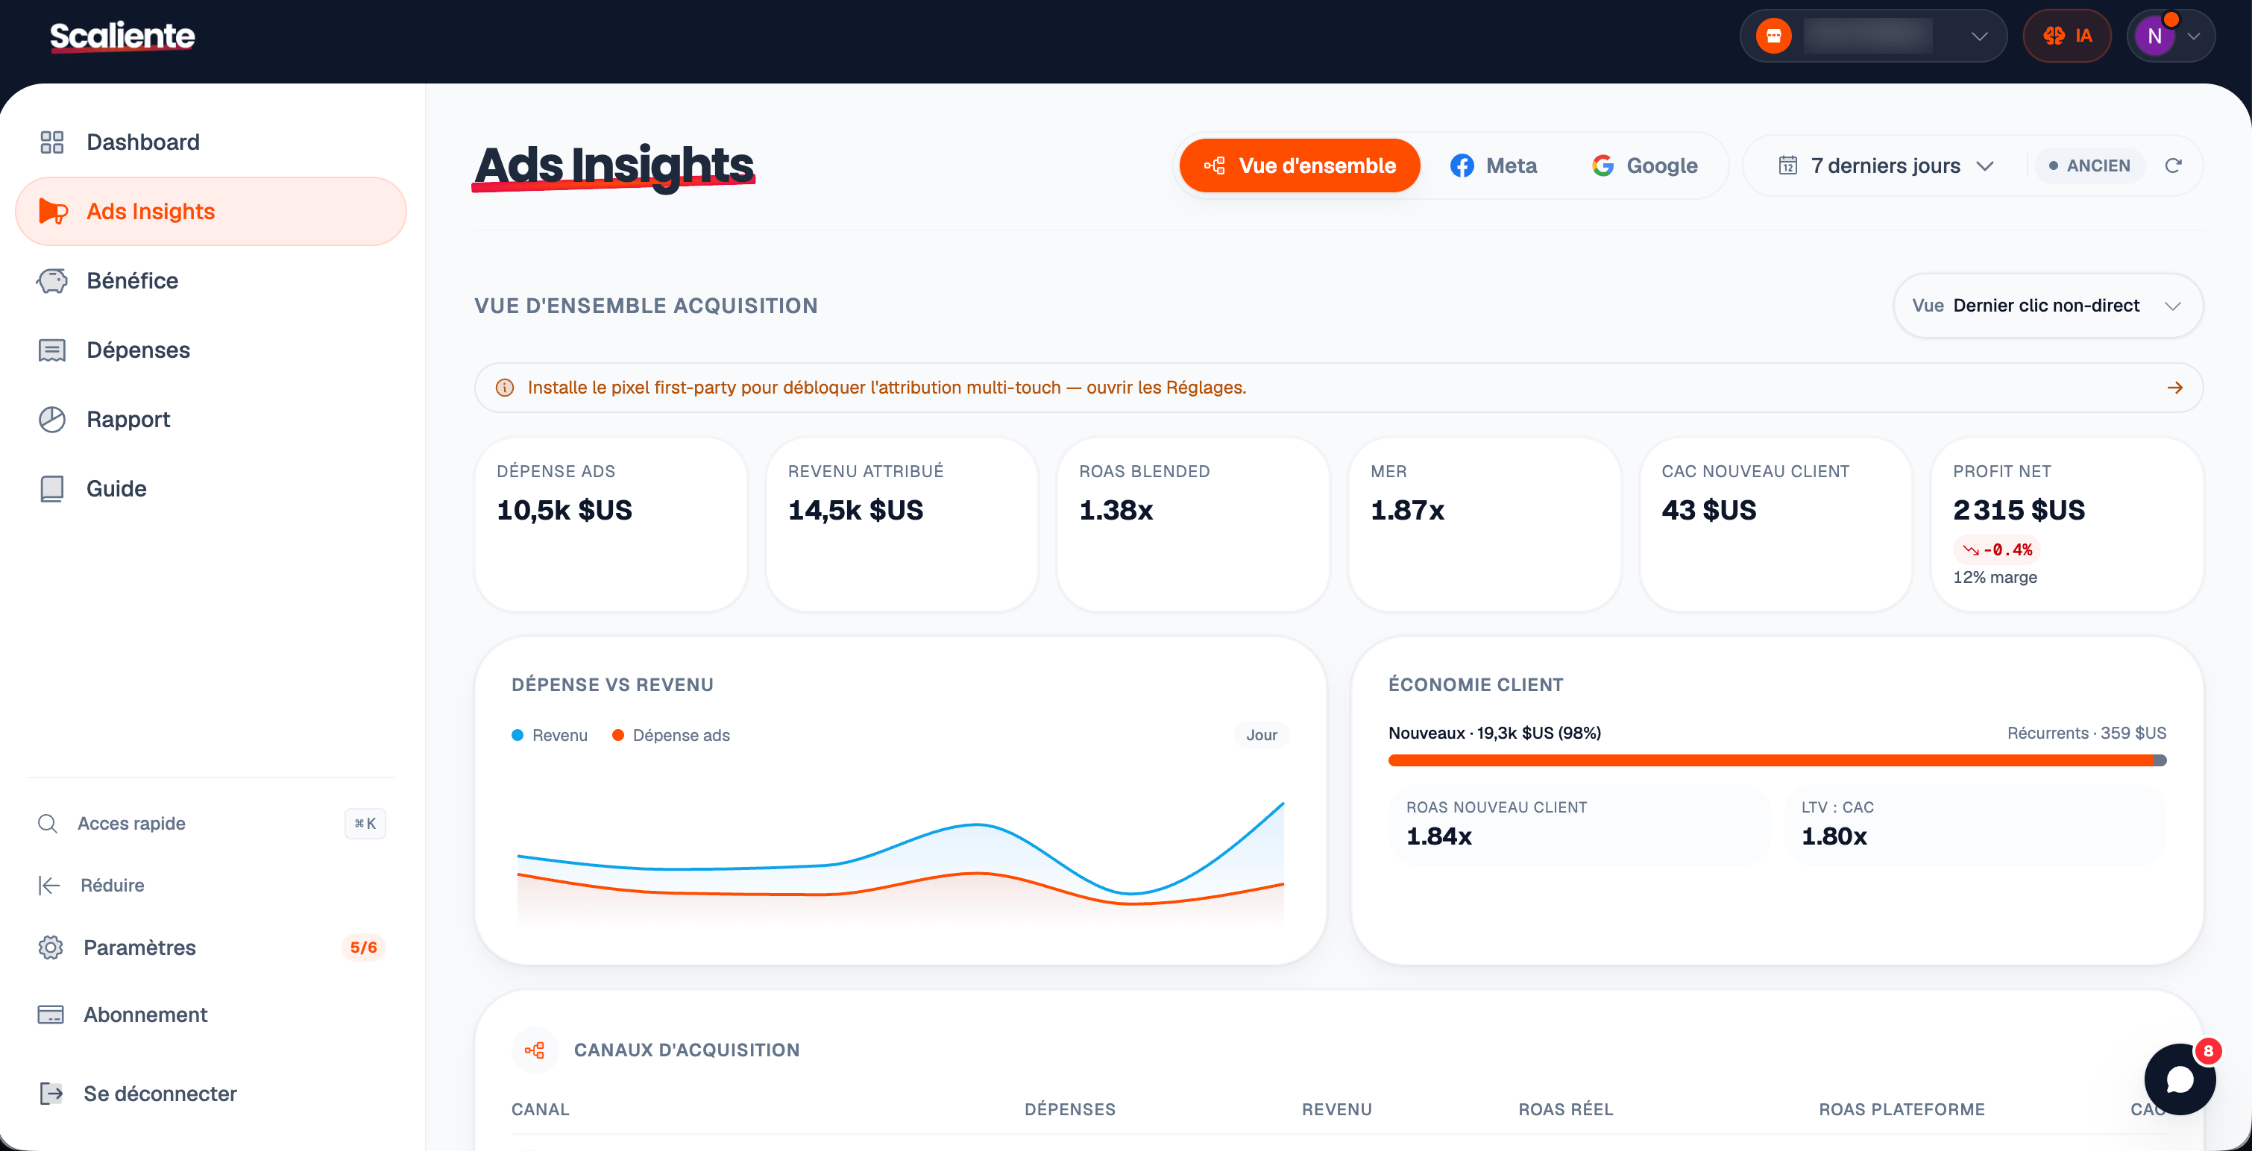Open the Abonnement page
This screenshot has height=1151, width=2252.
point(211,1015)
